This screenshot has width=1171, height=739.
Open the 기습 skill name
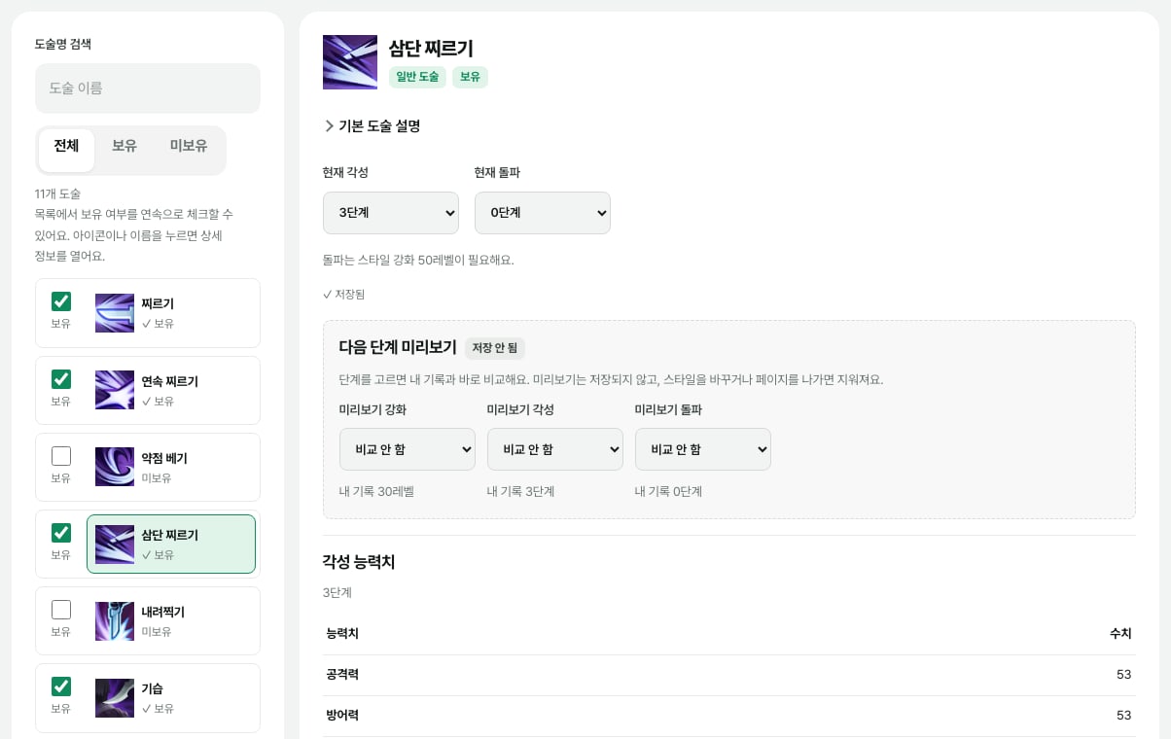coord(153,688)
